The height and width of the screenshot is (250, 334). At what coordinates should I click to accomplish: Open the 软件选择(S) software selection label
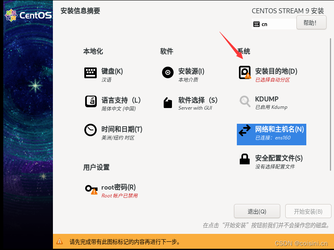198,100
